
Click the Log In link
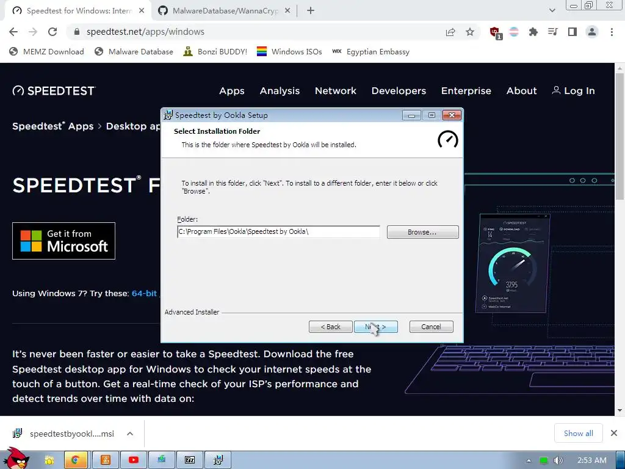[x=573, y=91]
